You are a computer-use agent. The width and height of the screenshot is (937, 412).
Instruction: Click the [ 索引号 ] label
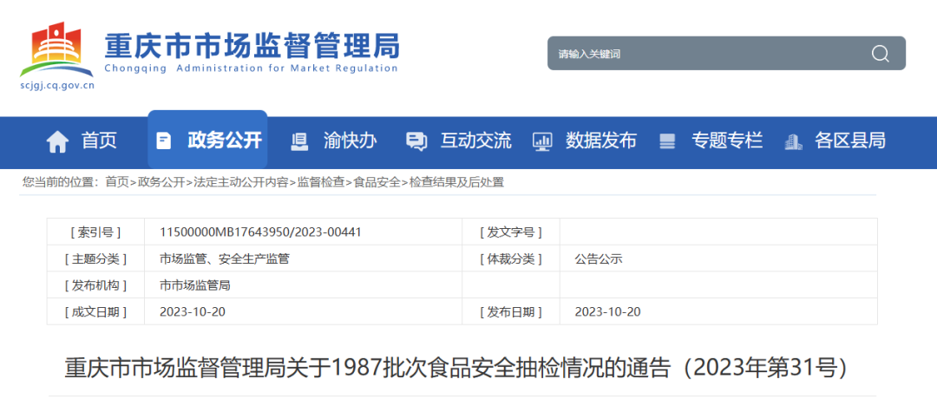pos(95,232)
